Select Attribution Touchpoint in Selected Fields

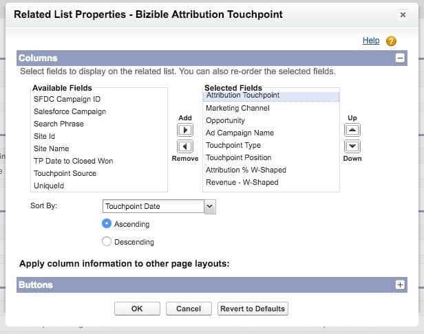(x=271, y=96)
